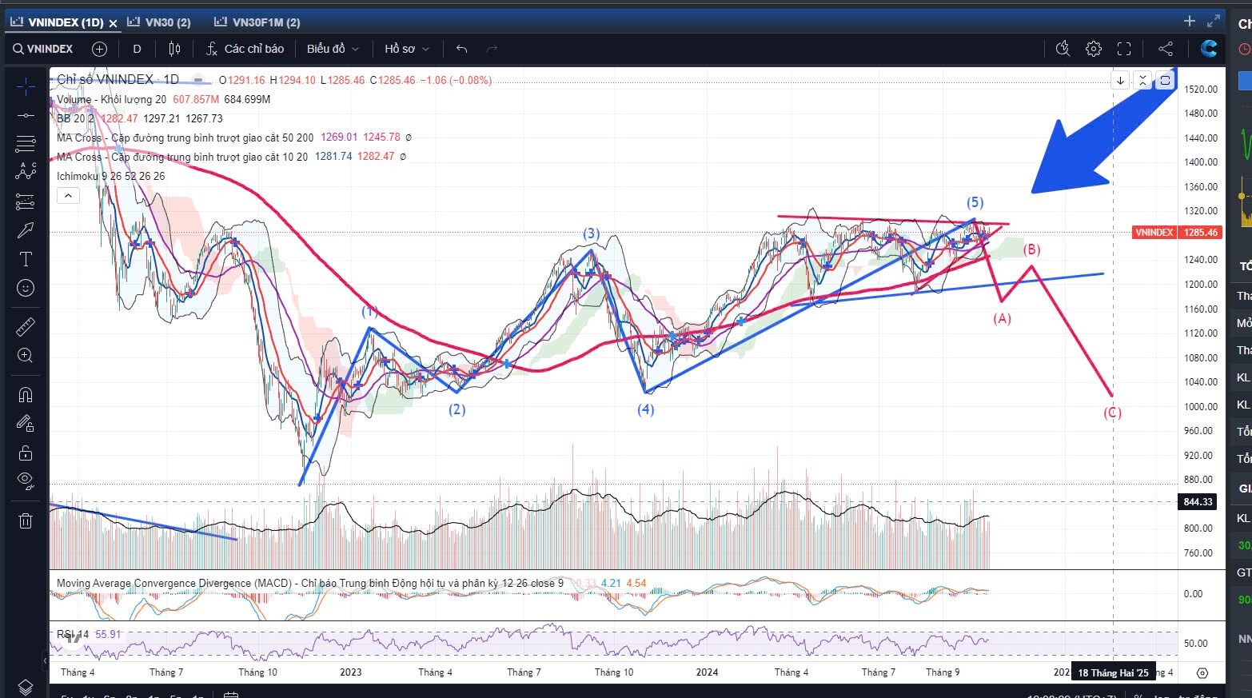Screen dimensions: 1252x698
Task: Select the Ichimoku 9 26 52 26 26 legend
Action: pyautogui.click(x=111, y=176)
